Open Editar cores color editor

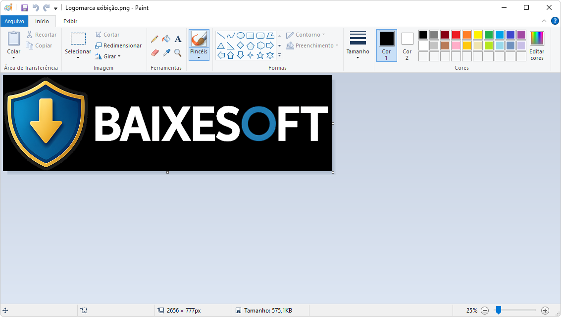coord(537,46)
